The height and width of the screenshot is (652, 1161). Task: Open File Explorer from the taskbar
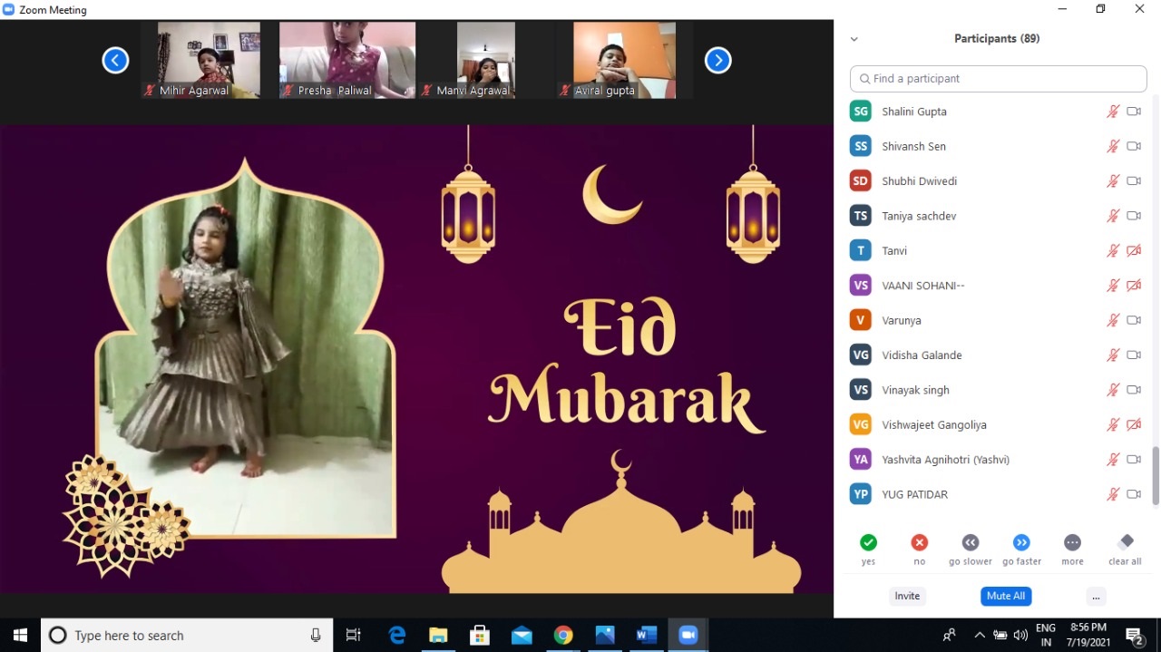(x=438, y=635)
